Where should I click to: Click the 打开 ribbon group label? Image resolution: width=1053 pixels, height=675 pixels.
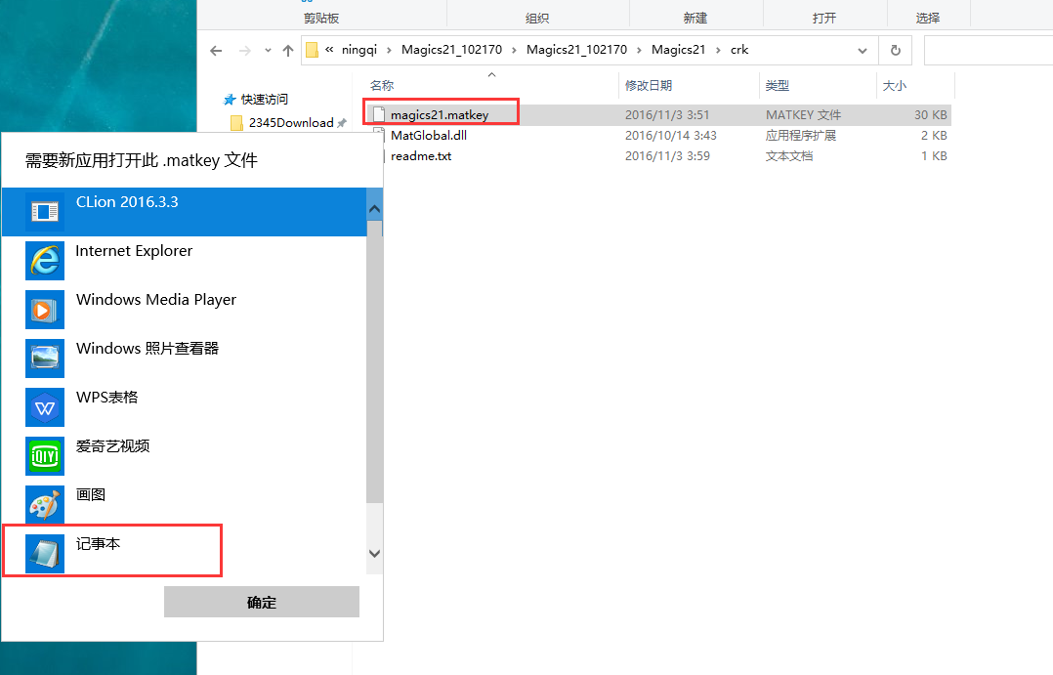[x=824, y=19]
